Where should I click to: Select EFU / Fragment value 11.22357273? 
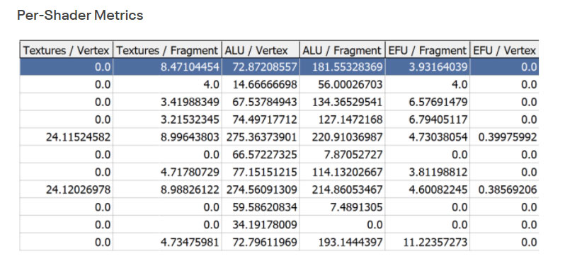click(x=428, y=242)
